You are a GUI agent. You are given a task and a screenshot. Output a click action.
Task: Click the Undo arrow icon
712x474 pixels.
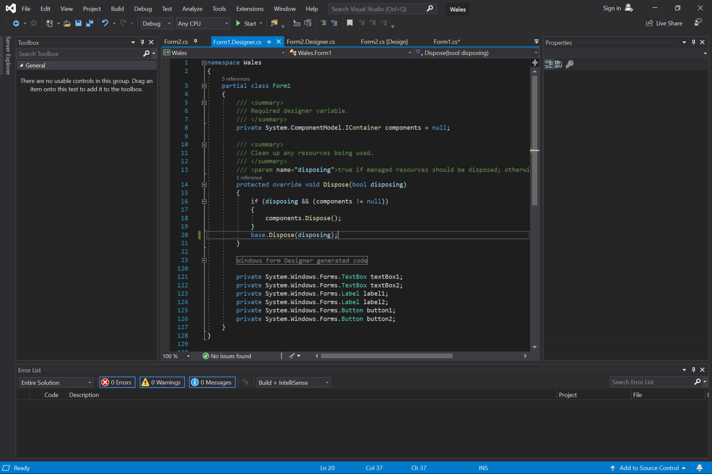point(105,23)
